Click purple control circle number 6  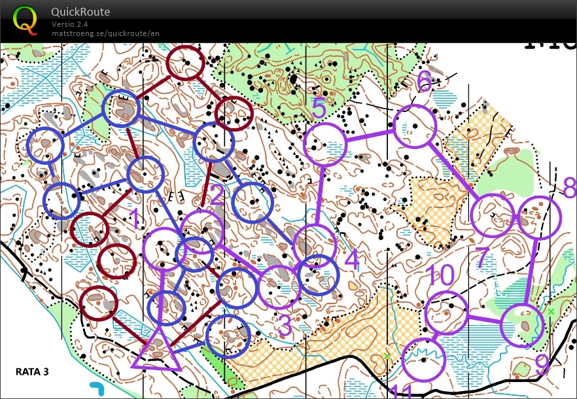pyautogui.click(x=415, y=125)
